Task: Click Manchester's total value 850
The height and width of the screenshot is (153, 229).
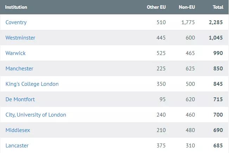Action: tap(218, 69)
